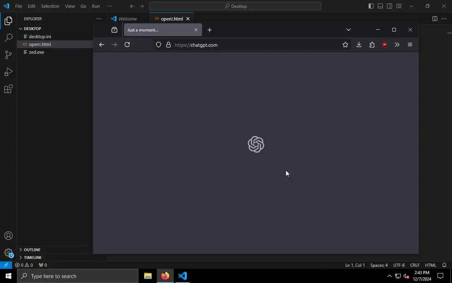
Task: Bookmark this page with the star
Action: (x=345, y=45)
